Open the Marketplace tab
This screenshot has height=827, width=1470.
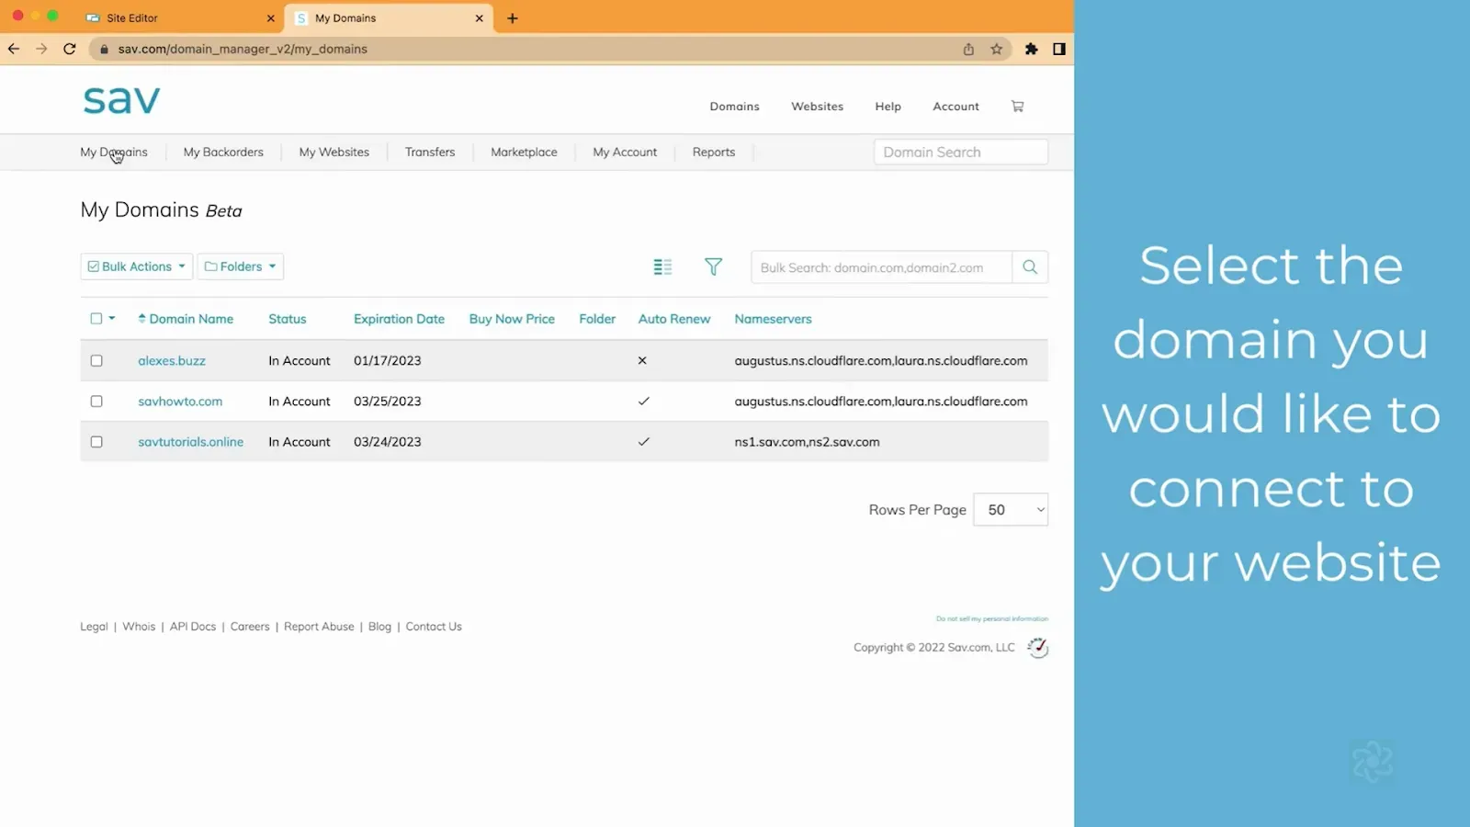coord(524,153)
